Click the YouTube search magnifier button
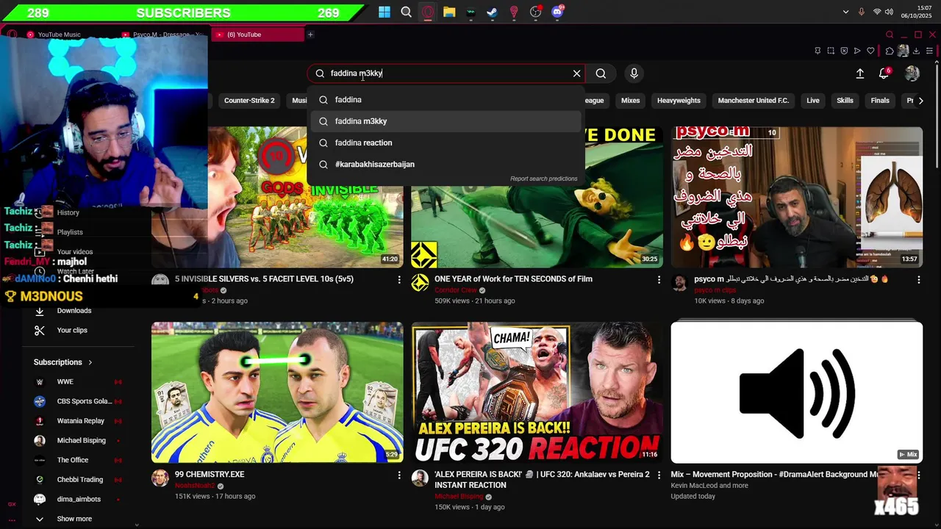Viewport: 941px width, 529px height. pos(601,73)
